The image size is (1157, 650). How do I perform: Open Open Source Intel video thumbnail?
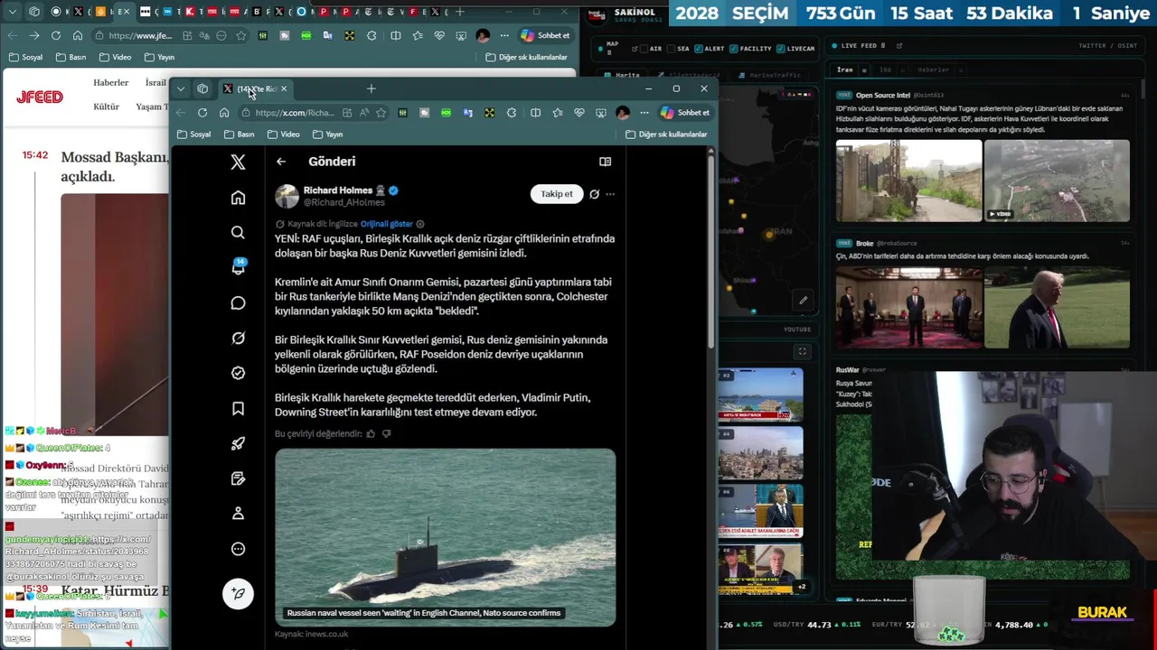(1057, 181)
